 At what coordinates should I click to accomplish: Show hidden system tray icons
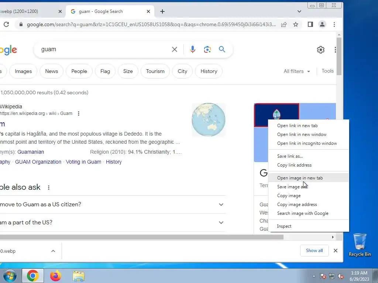point(314,276)
